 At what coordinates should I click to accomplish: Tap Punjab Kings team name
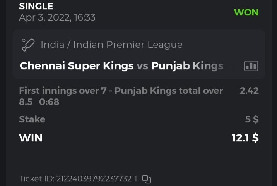[x=187, y=66]
